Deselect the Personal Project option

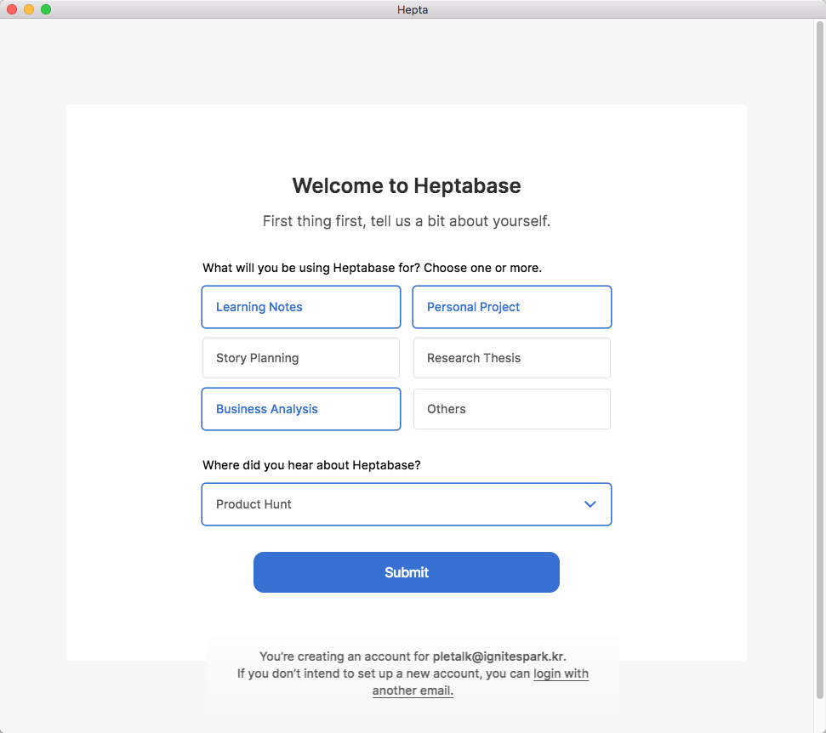click(511, 307)
